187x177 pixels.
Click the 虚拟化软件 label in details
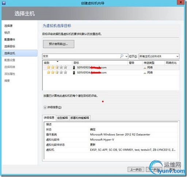(x=53, y=140)
